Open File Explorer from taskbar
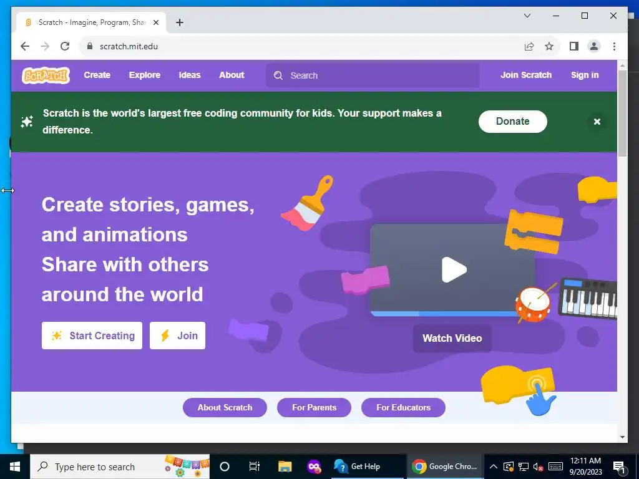 (285, 467)
